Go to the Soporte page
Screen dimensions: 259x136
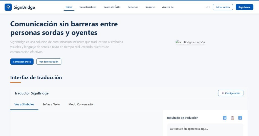point(150,7)
